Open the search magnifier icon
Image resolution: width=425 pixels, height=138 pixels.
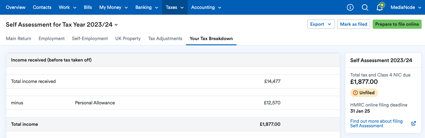pos(365,7)
